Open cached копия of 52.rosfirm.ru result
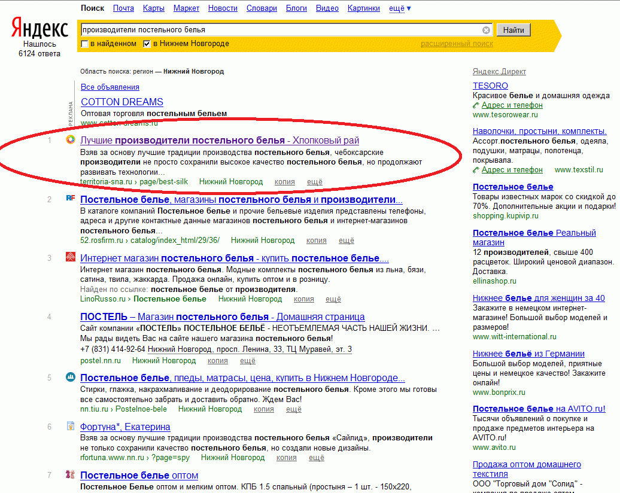Viewport: 620px width, 493px height. (x=317, y=241)
